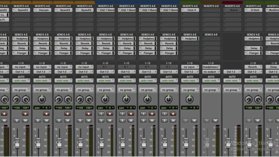Open insert selector dot beside Vacuum plug-in
Image resolution: width=279 pixels, height=157 pixels.
pos(35,10)
